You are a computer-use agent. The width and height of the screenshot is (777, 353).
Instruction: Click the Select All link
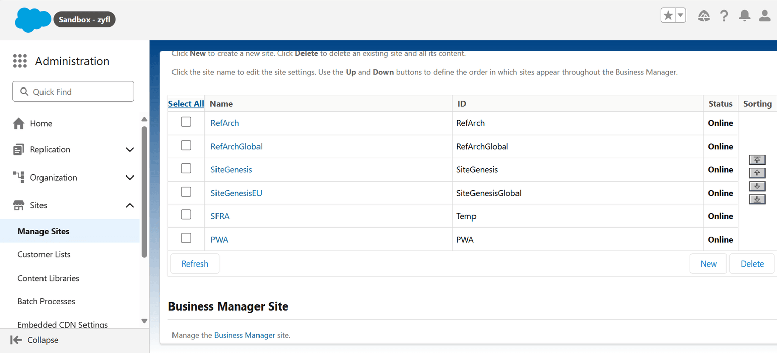pos(186,104)
